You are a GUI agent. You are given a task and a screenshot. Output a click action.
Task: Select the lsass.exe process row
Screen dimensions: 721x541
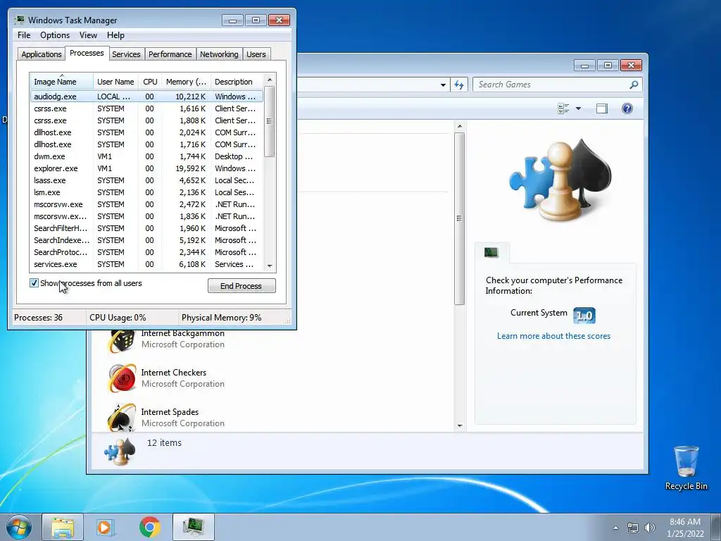(146, 180)
